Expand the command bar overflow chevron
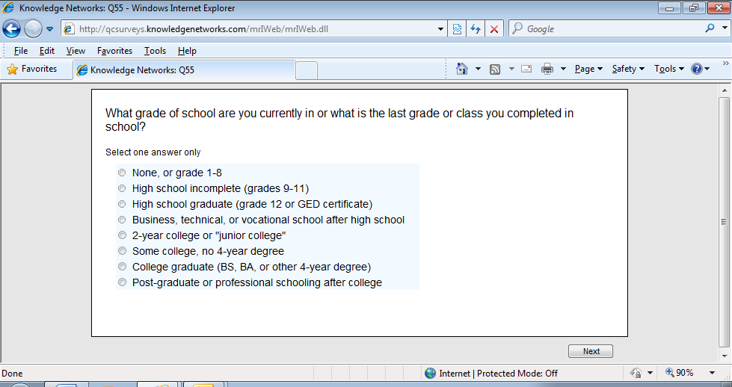732x387 pixels. click(725, 63)
